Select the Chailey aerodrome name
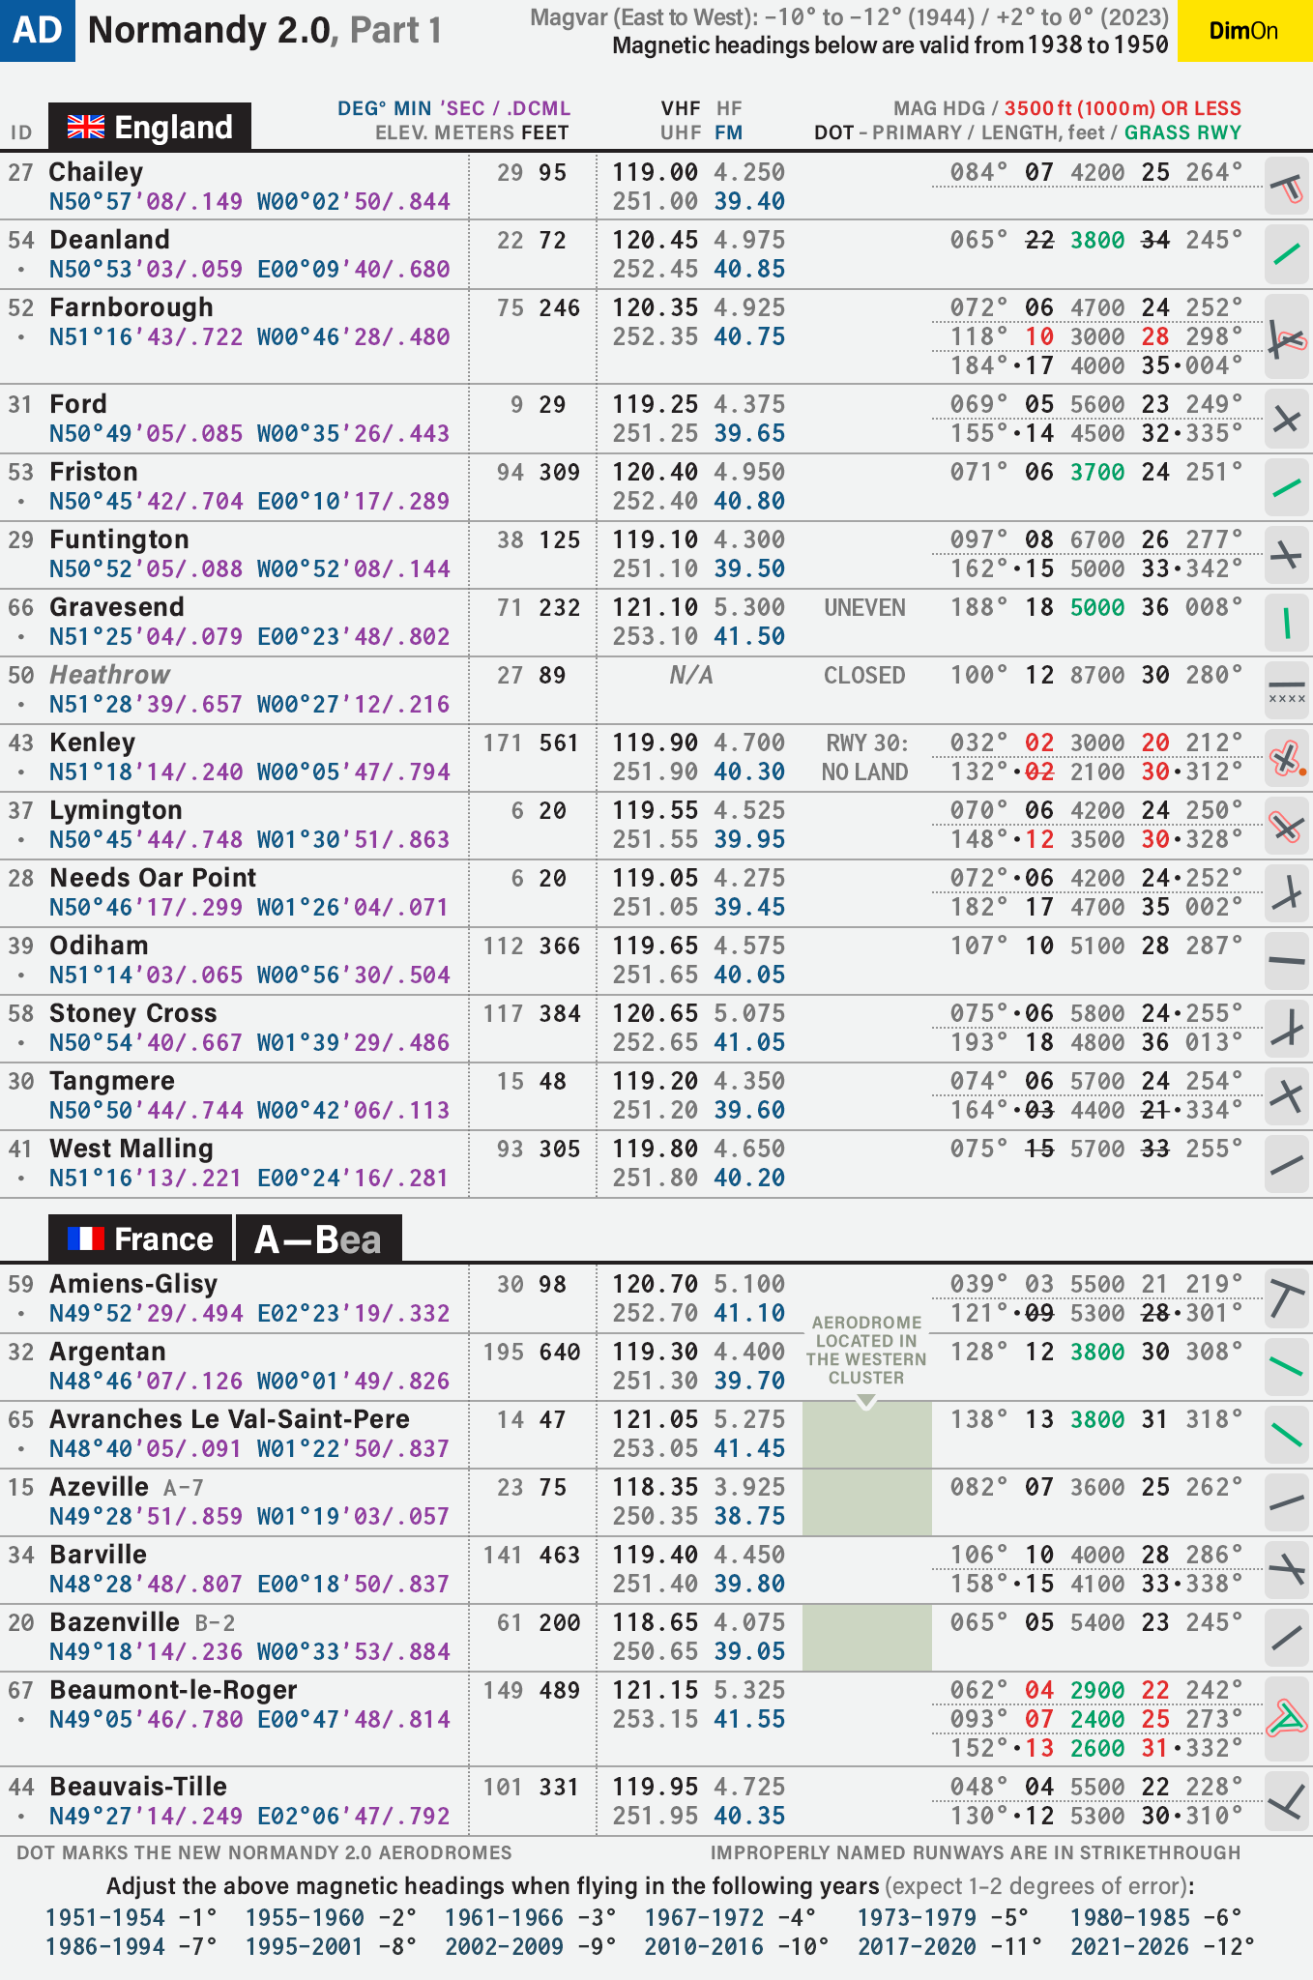 (97, 172)
